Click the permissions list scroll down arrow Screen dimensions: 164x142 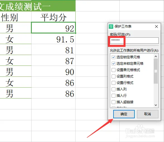click(156, 105)
